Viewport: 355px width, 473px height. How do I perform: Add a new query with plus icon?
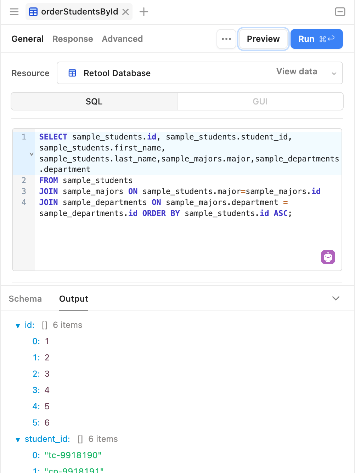coord(144,12)
